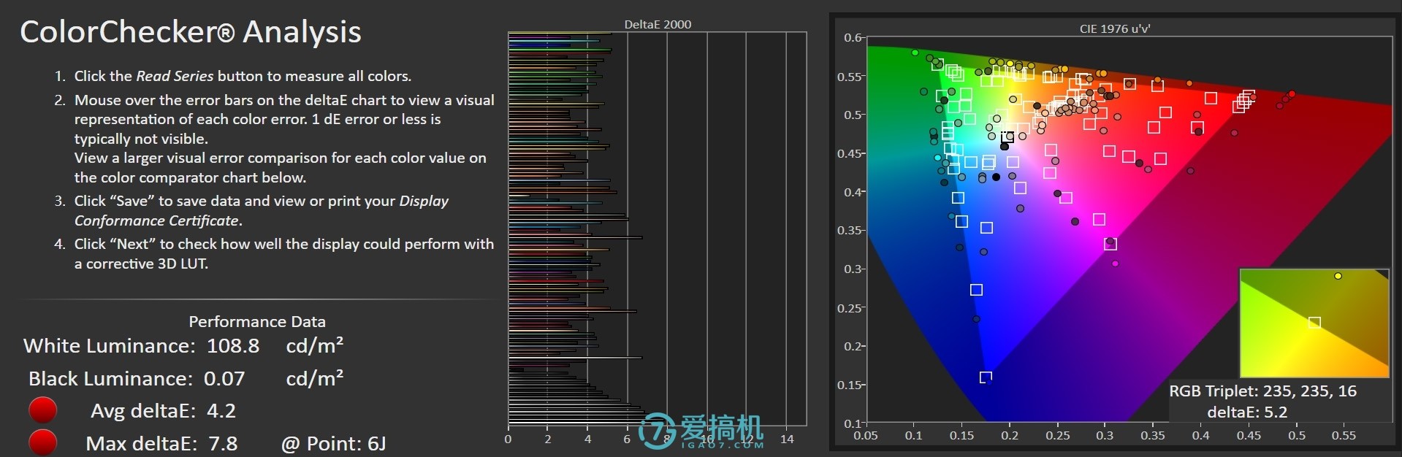Click step 2 text about error bars
This screenshot has height=457, width=1402.
point(274,138)
